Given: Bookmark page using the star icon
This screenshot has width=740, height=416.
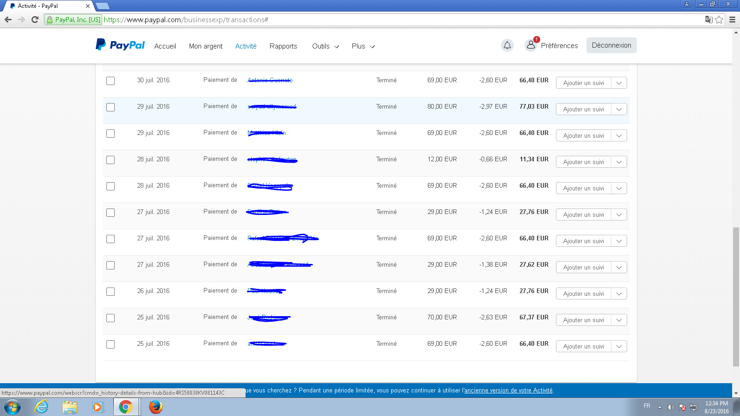Looking at the screenshot, I should tap(719, 19).
